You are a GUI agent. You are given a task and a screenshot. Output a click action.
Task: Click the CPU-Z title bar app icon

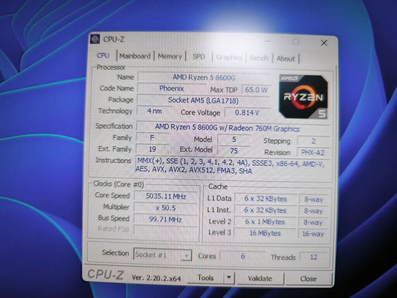95,39
